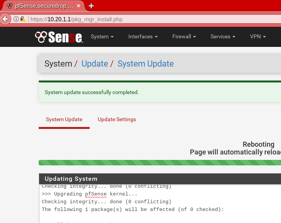Screen dimensions: 281x223
Task: Click the browser back arrow button
Action: (5, 19)
